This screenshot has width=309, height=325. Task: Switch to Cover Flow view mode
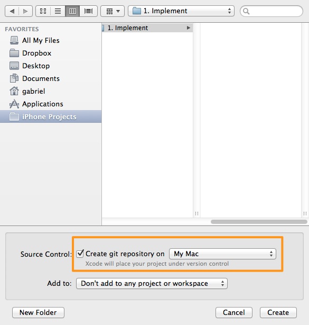tap(89, 11)
